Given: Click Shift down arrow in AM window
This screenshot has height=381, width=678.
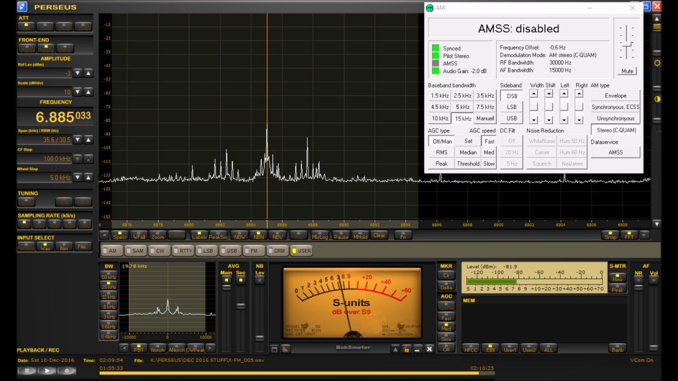Looking at the screenshot, I should [549, 120].
